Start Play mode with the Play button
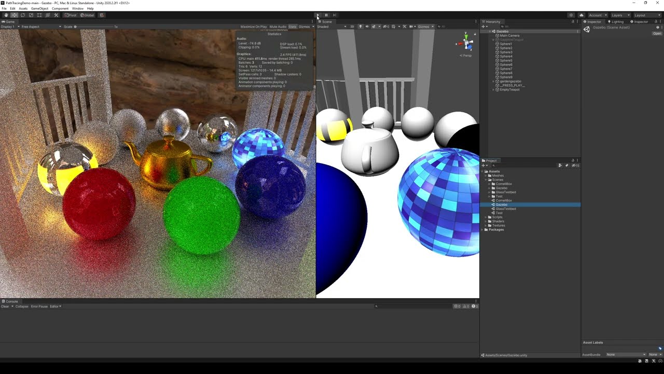 coord(318,15)
